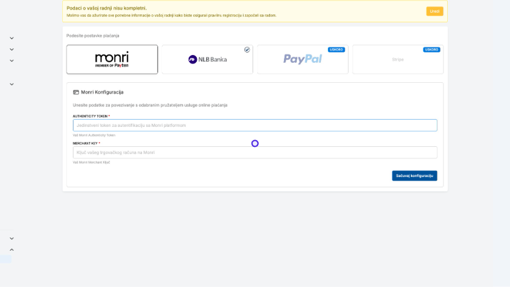The height and width of the screenshot is (287, 510).
Task: Click the Sačuvaj konfiguraciju button
Action: pyautogui.click(x=415, y=176)
